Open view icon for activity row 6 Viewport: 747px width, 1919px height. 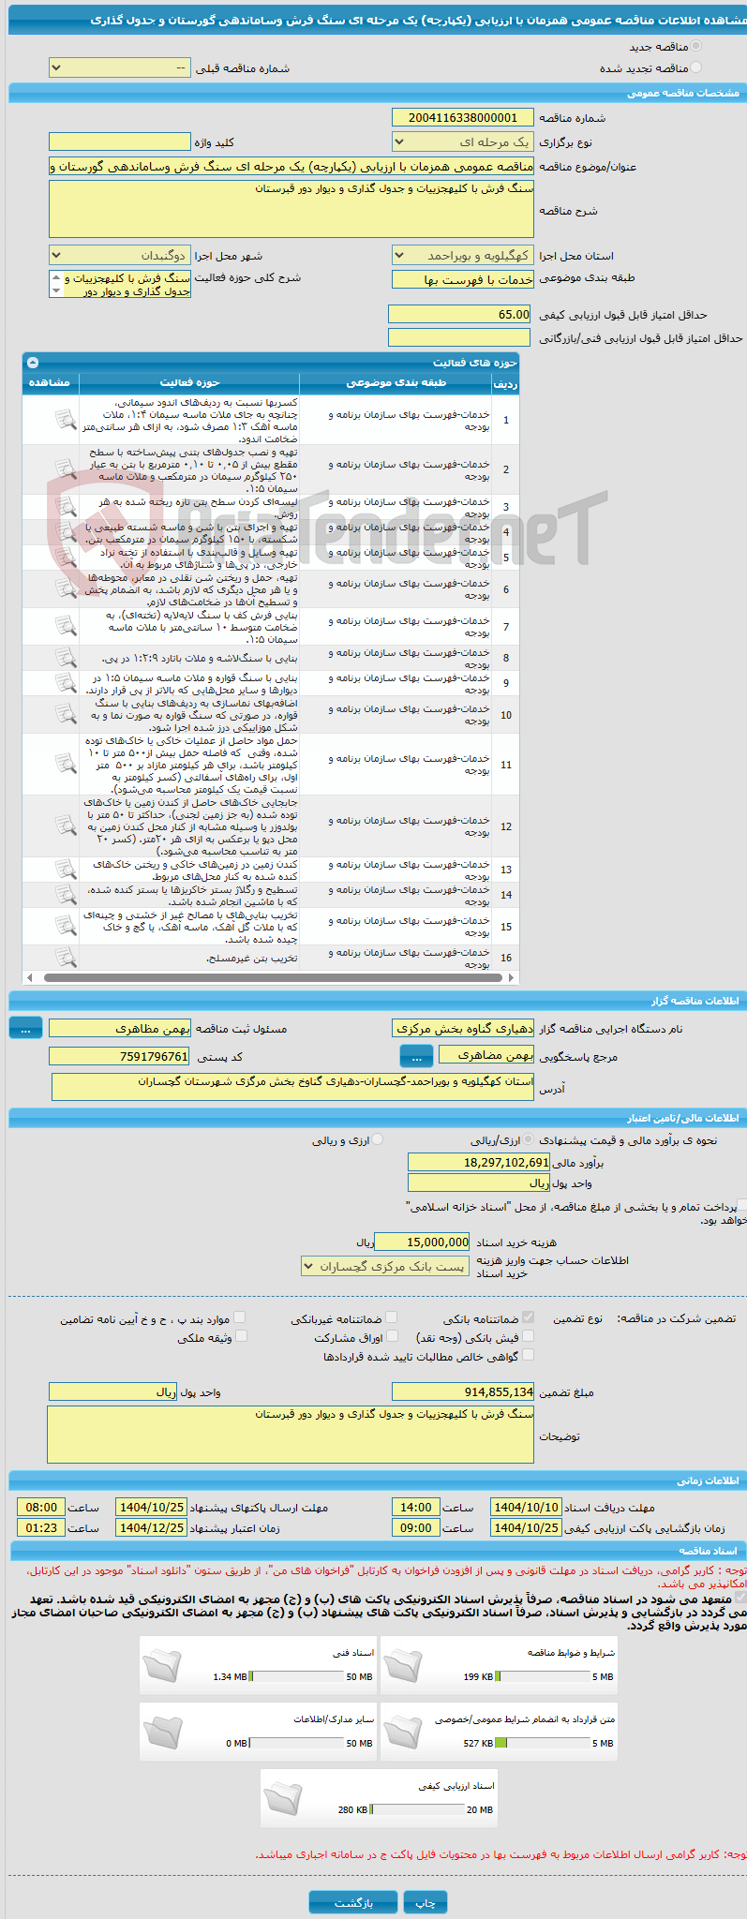click(65, 588)
